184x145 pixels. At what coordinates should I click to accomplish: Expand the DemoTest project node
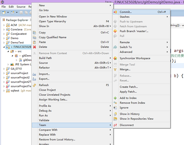coord(4,42)
